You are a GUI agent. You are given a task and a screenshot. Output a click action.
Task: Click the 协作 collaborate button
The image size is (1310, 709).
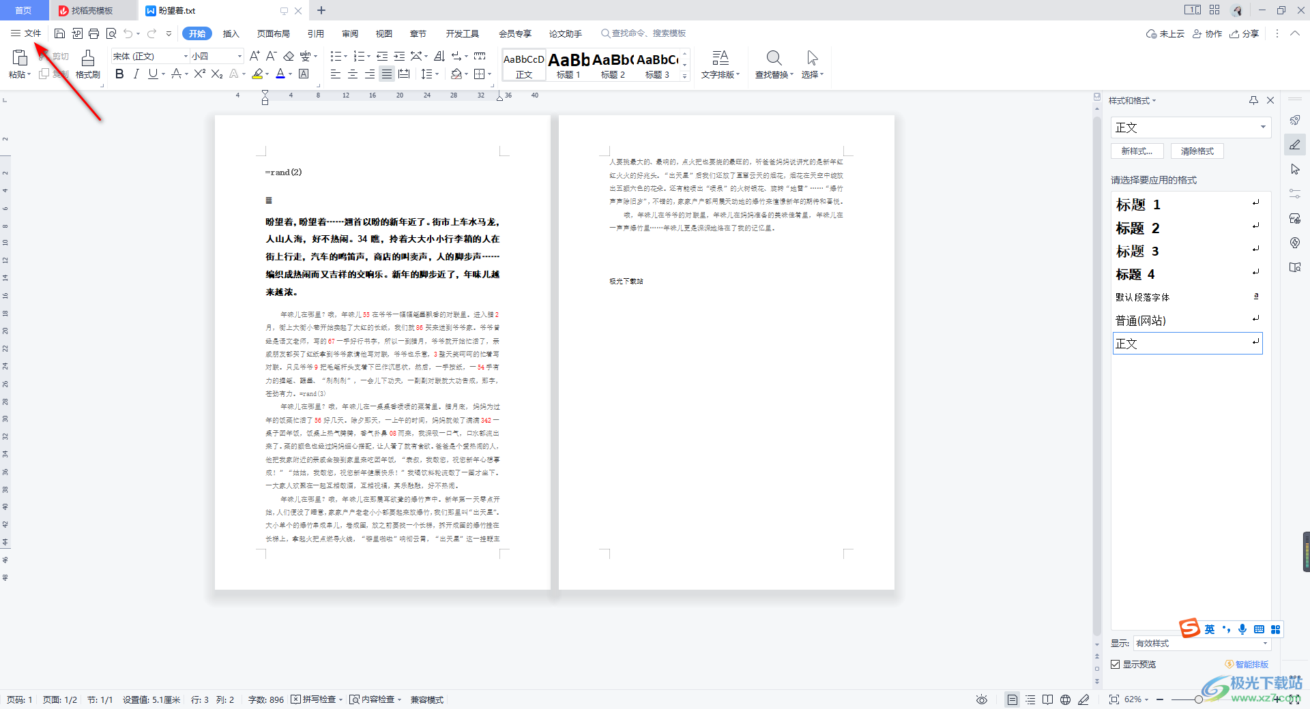pyautogui.click(x=1207, y=33)
